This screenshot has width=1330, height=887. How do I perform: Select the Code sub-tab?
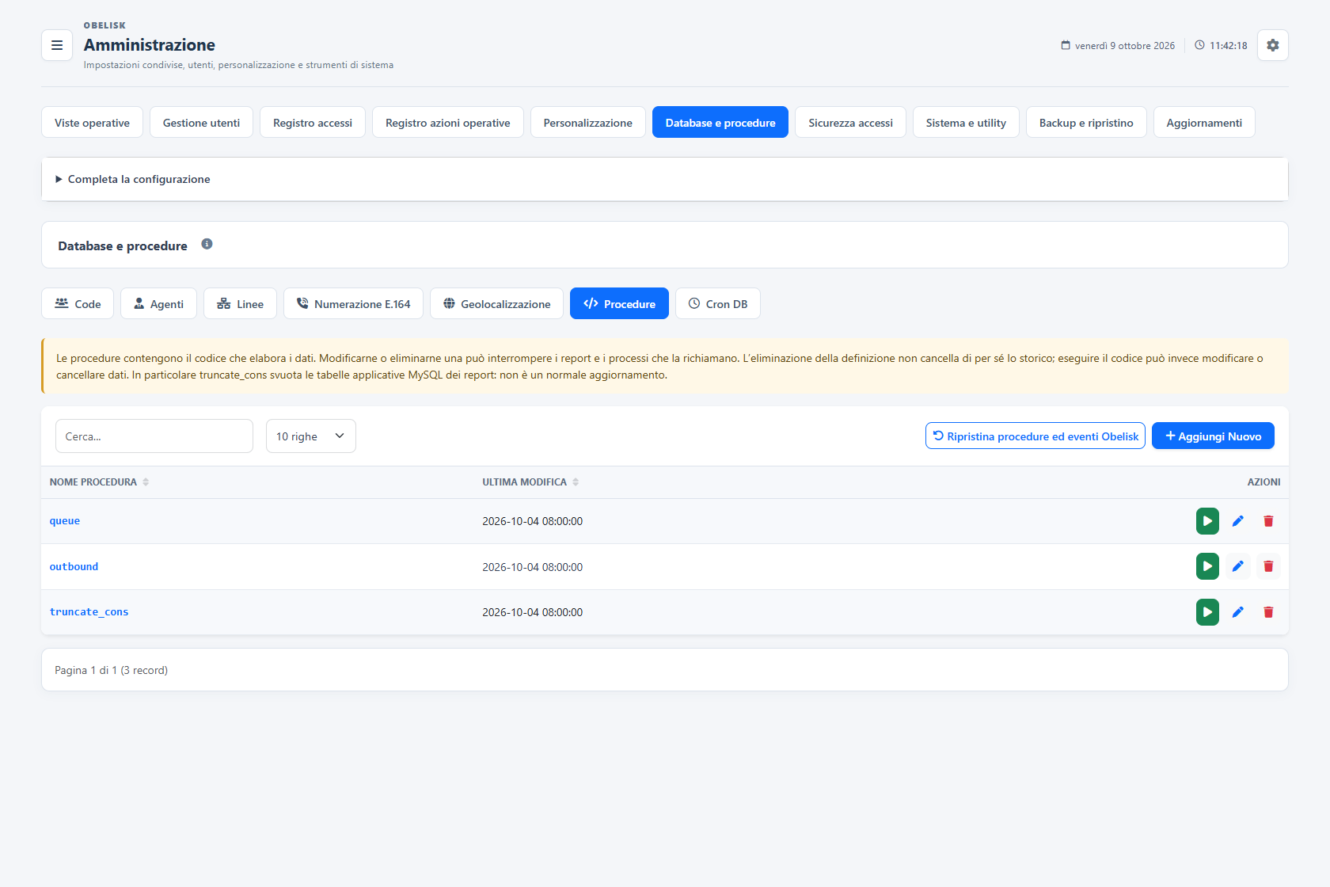click(x=78, y=303)
